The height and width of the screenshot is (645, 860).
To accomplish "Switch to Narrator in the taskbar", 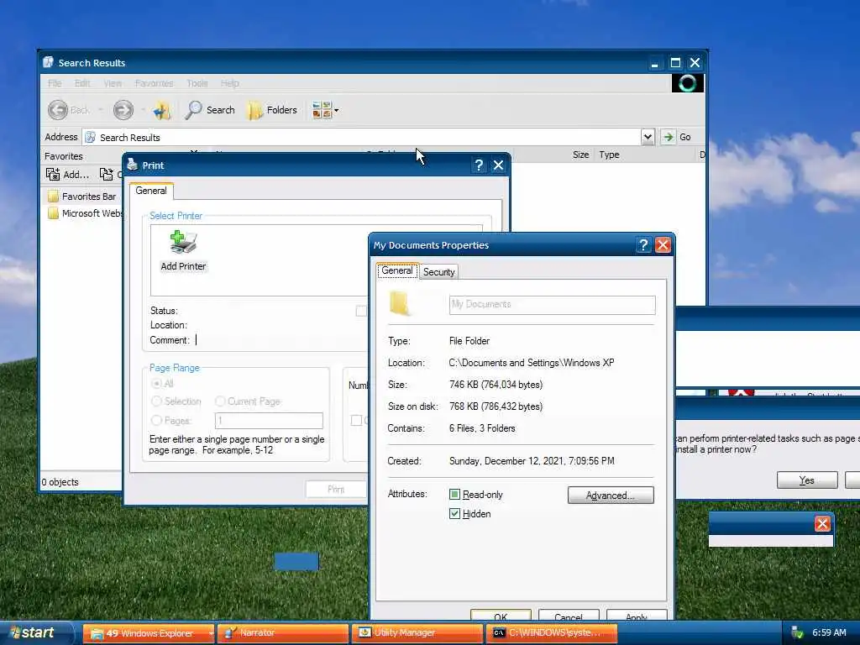I will (x=282, y=633).
